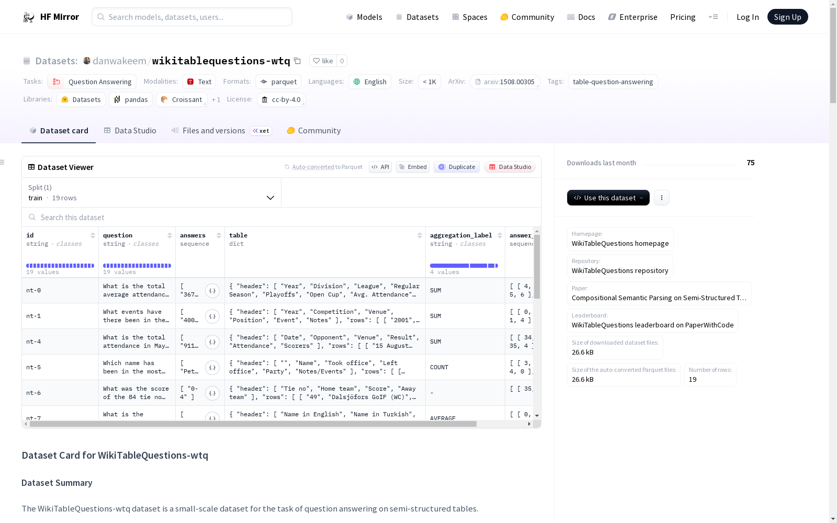This screenshot has height=523, width=837.
Task: Click the Sign Up button
Action: [x=787, y=17]
